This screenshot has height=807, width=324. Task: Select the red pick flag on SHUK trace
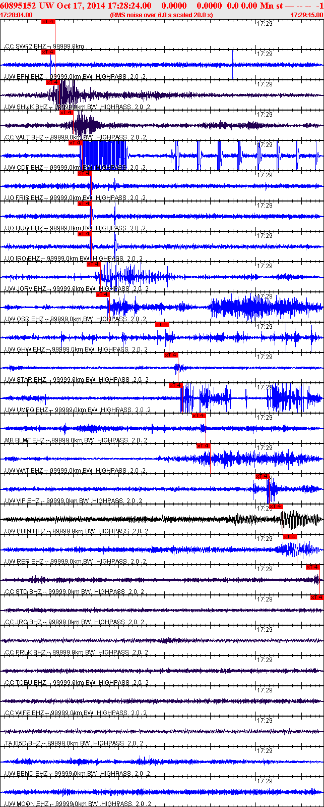coord(52,82)
